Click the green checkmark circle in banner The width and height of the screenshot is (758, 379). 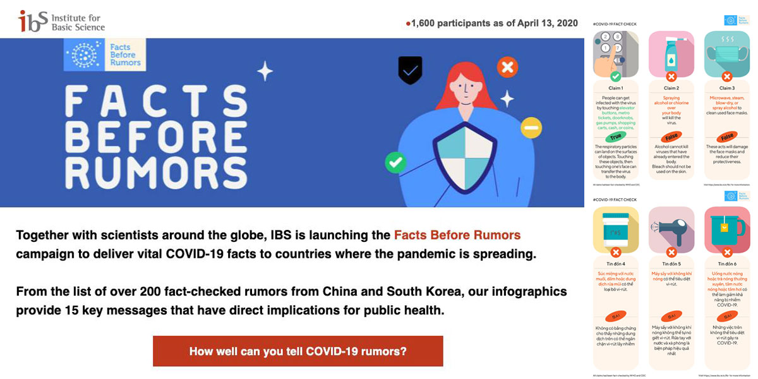point(396,162)
